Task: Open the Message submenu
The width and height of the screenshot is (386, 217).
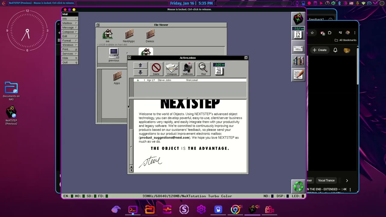Action: pyautogui.click(x=70, y=27)
